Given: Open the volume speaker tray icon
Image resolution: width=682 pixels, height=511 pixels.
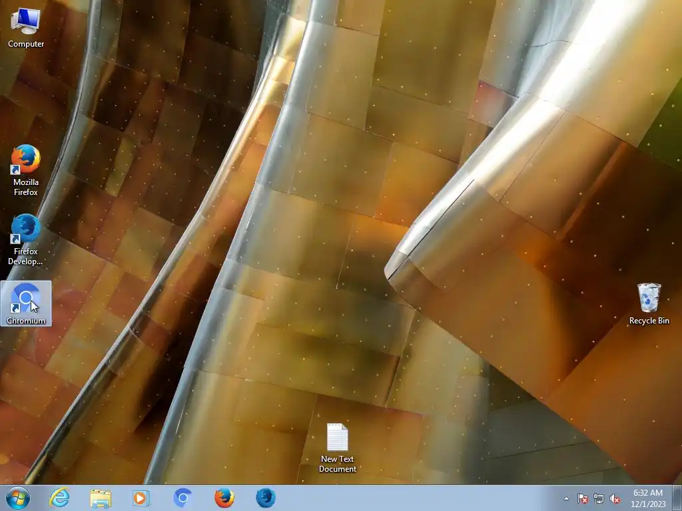Looking at the screenshot, I should click(x=615, y=498).
